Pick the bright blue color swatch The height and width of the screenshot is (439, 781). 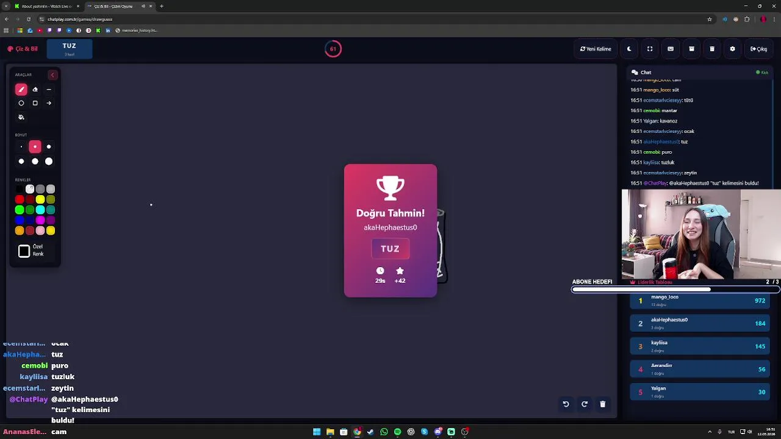point(20,220)
